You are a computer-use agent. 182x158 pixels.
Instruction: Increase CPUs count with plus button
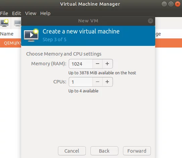pyautogui.click(x=107, y=82)
